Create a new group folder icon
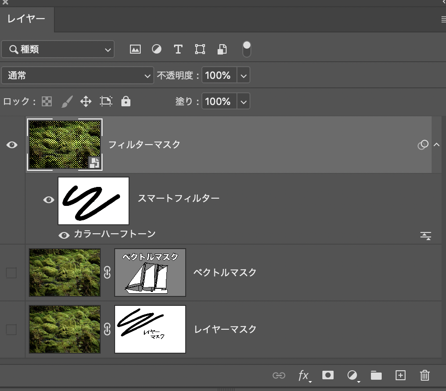The width and height of the screenshot is (446, 391). point(376,375)
